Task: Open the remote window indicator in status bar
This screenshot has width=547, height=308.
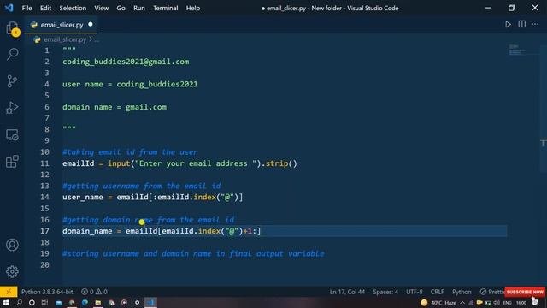Action: [9, 292]
